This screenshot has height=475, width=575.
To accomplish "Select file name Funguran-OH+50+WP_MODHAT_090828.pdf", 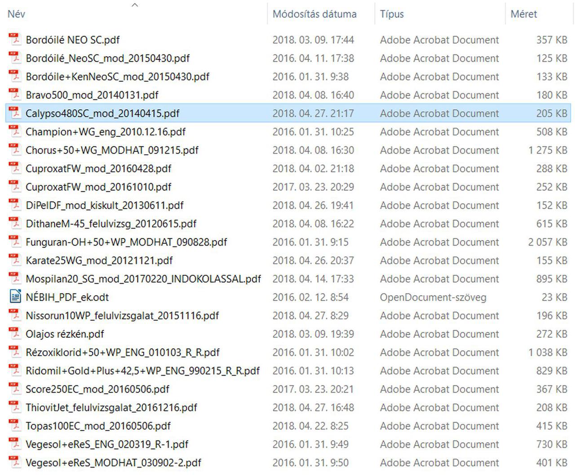I will click(126, 242).
